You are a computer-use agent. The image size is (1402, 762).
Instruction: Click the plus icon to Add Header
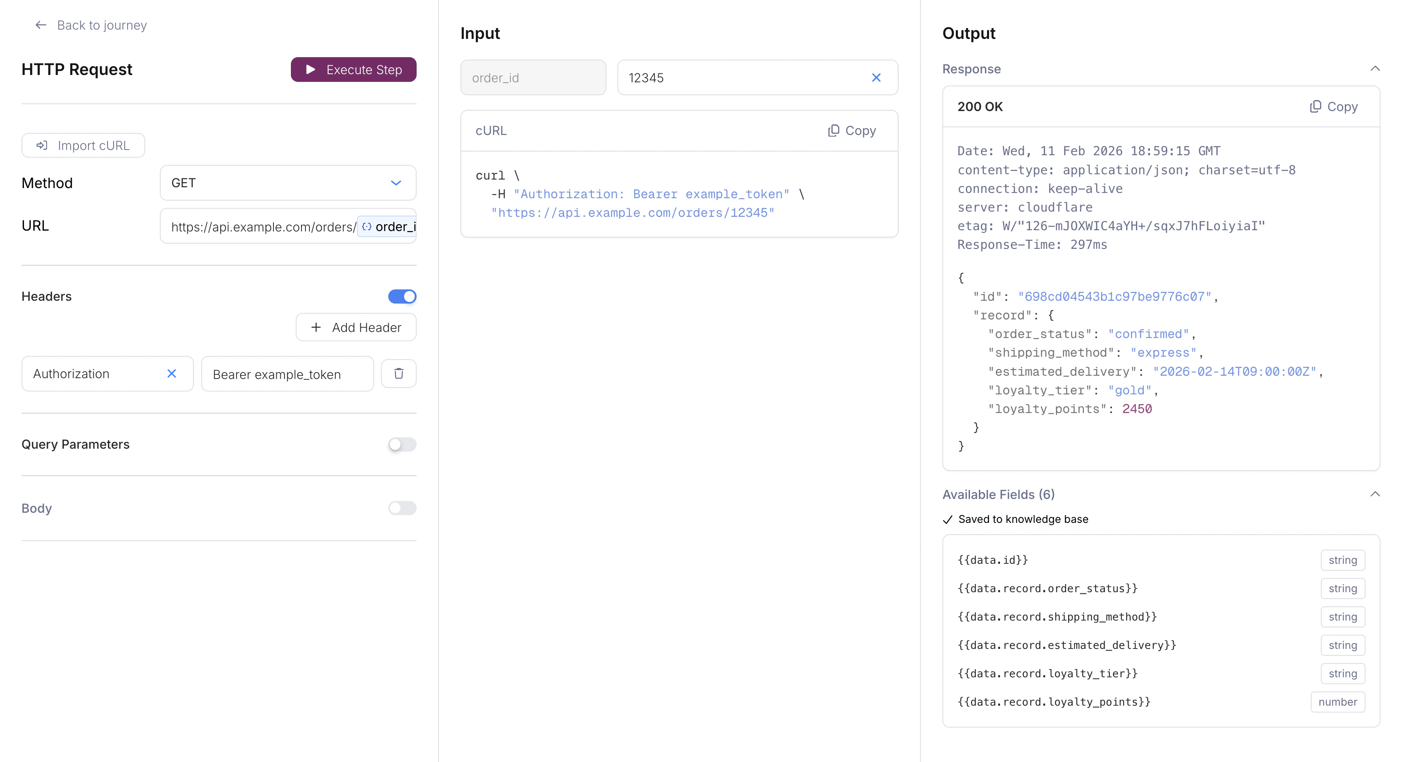316,327
